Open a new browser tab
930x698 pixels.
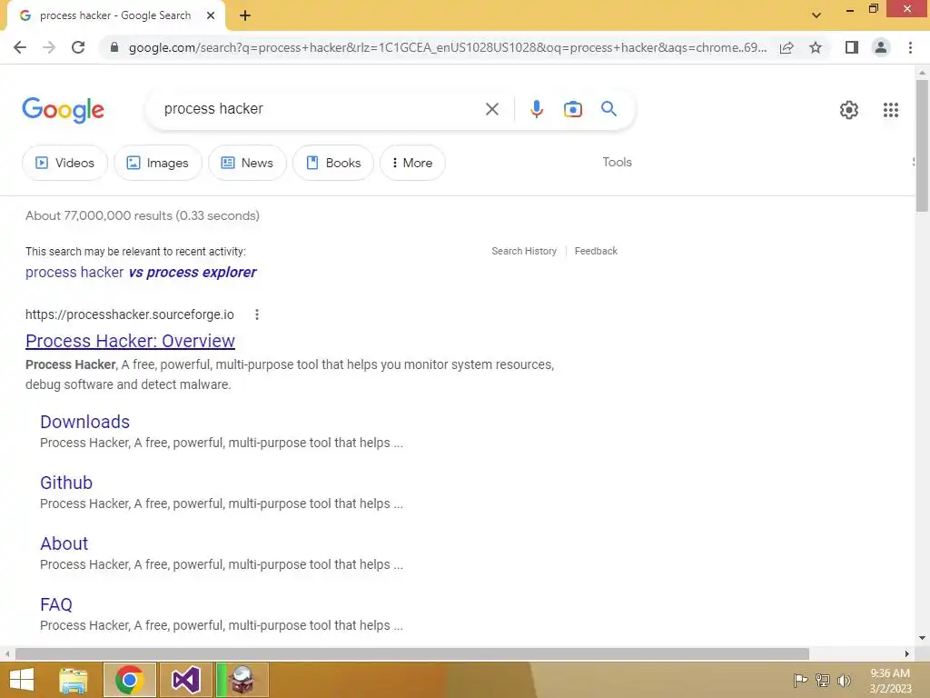pyautogui.click(x=245, y=15)
